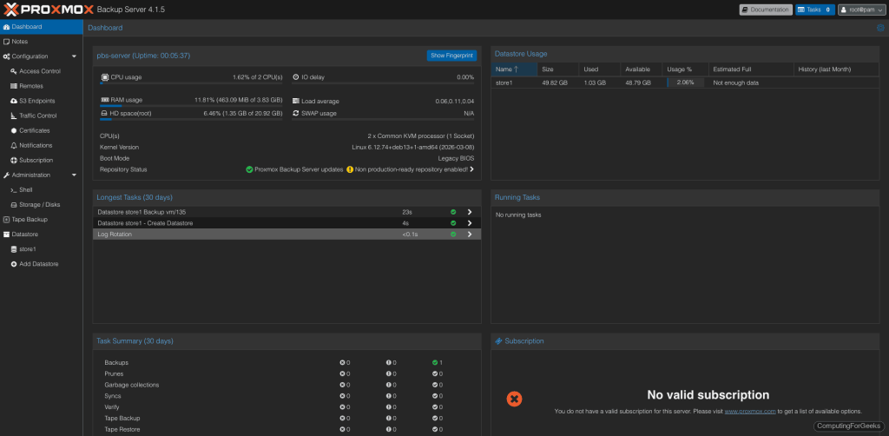
Task: Click the Backups error count X icon
Action: [342, 363]
